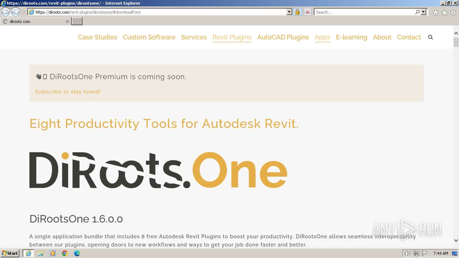
Task: Open media player taskbar icon
Action: [x=53, y=253]
